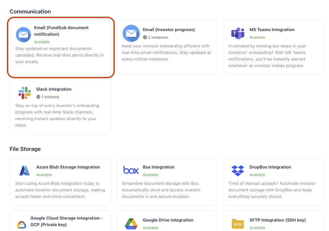Click Available status under SFTP Integration
This screenshot has height=231, width=329.
pyautogui.click(x=257, y=228)
